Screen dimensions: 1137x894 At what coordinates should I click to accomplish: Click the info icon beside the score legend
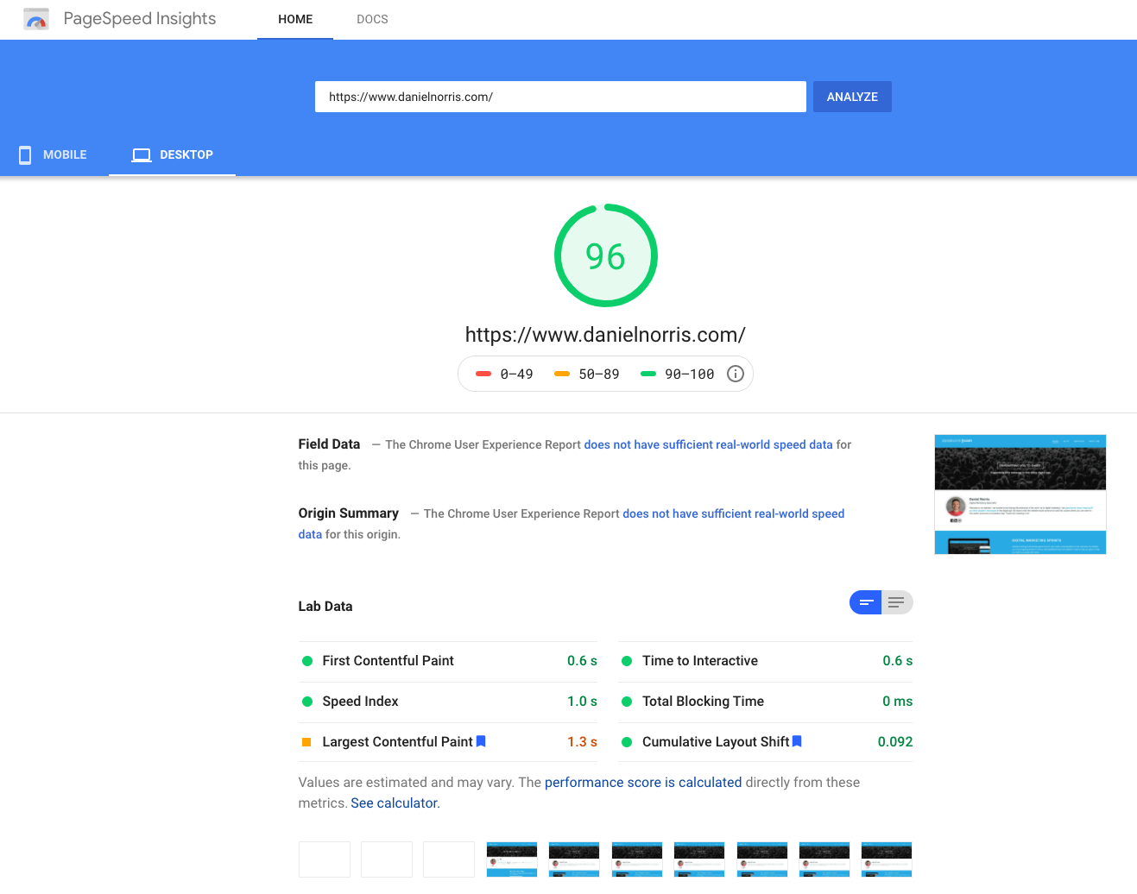(736, 374)
